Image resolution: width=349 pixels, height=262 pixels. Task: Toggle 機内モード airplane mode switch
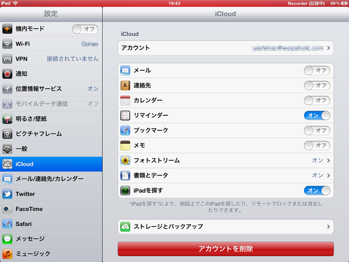tap(86, 29)
